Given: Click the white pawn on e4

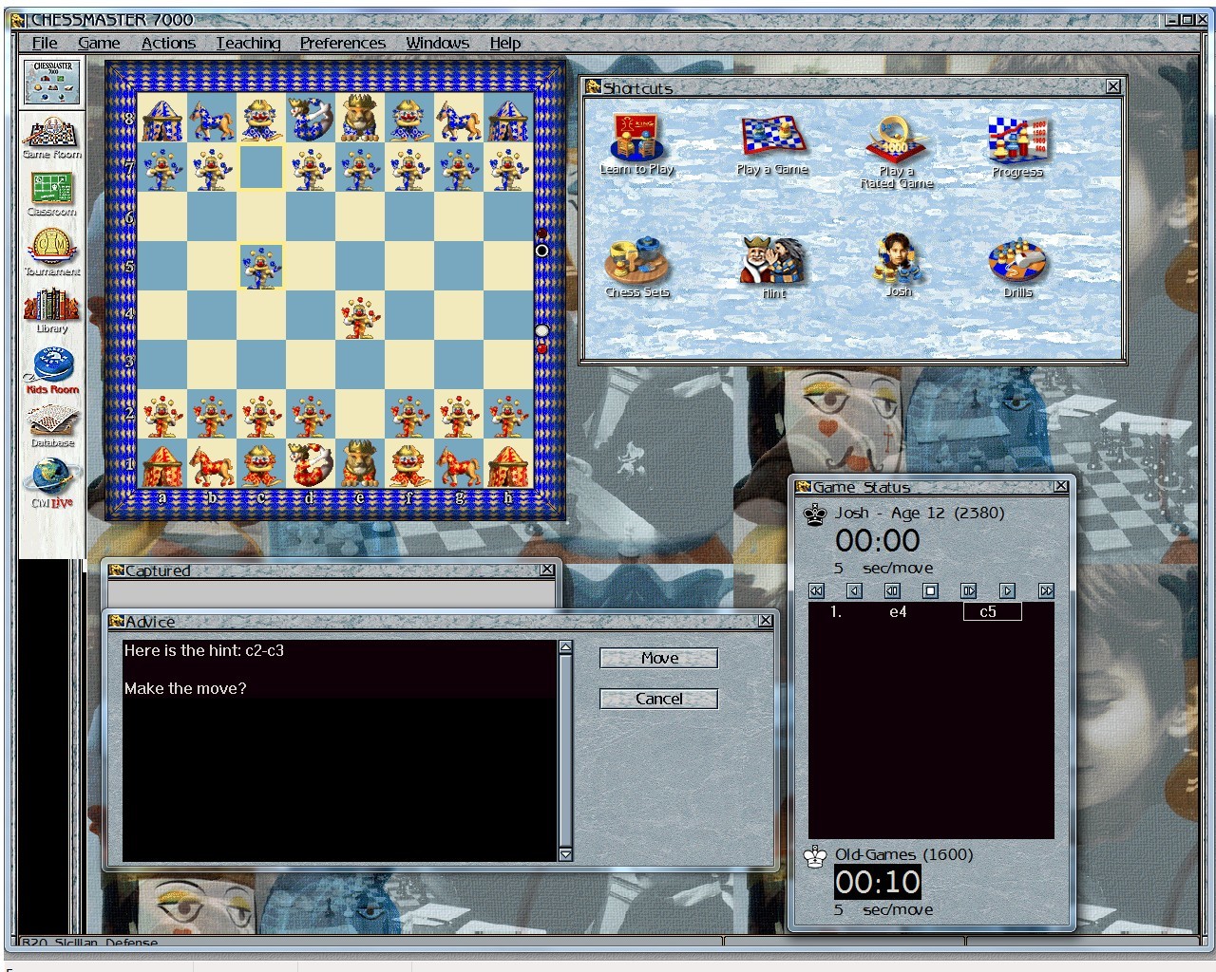Looking at the screenshot, I should pos(359,314).
